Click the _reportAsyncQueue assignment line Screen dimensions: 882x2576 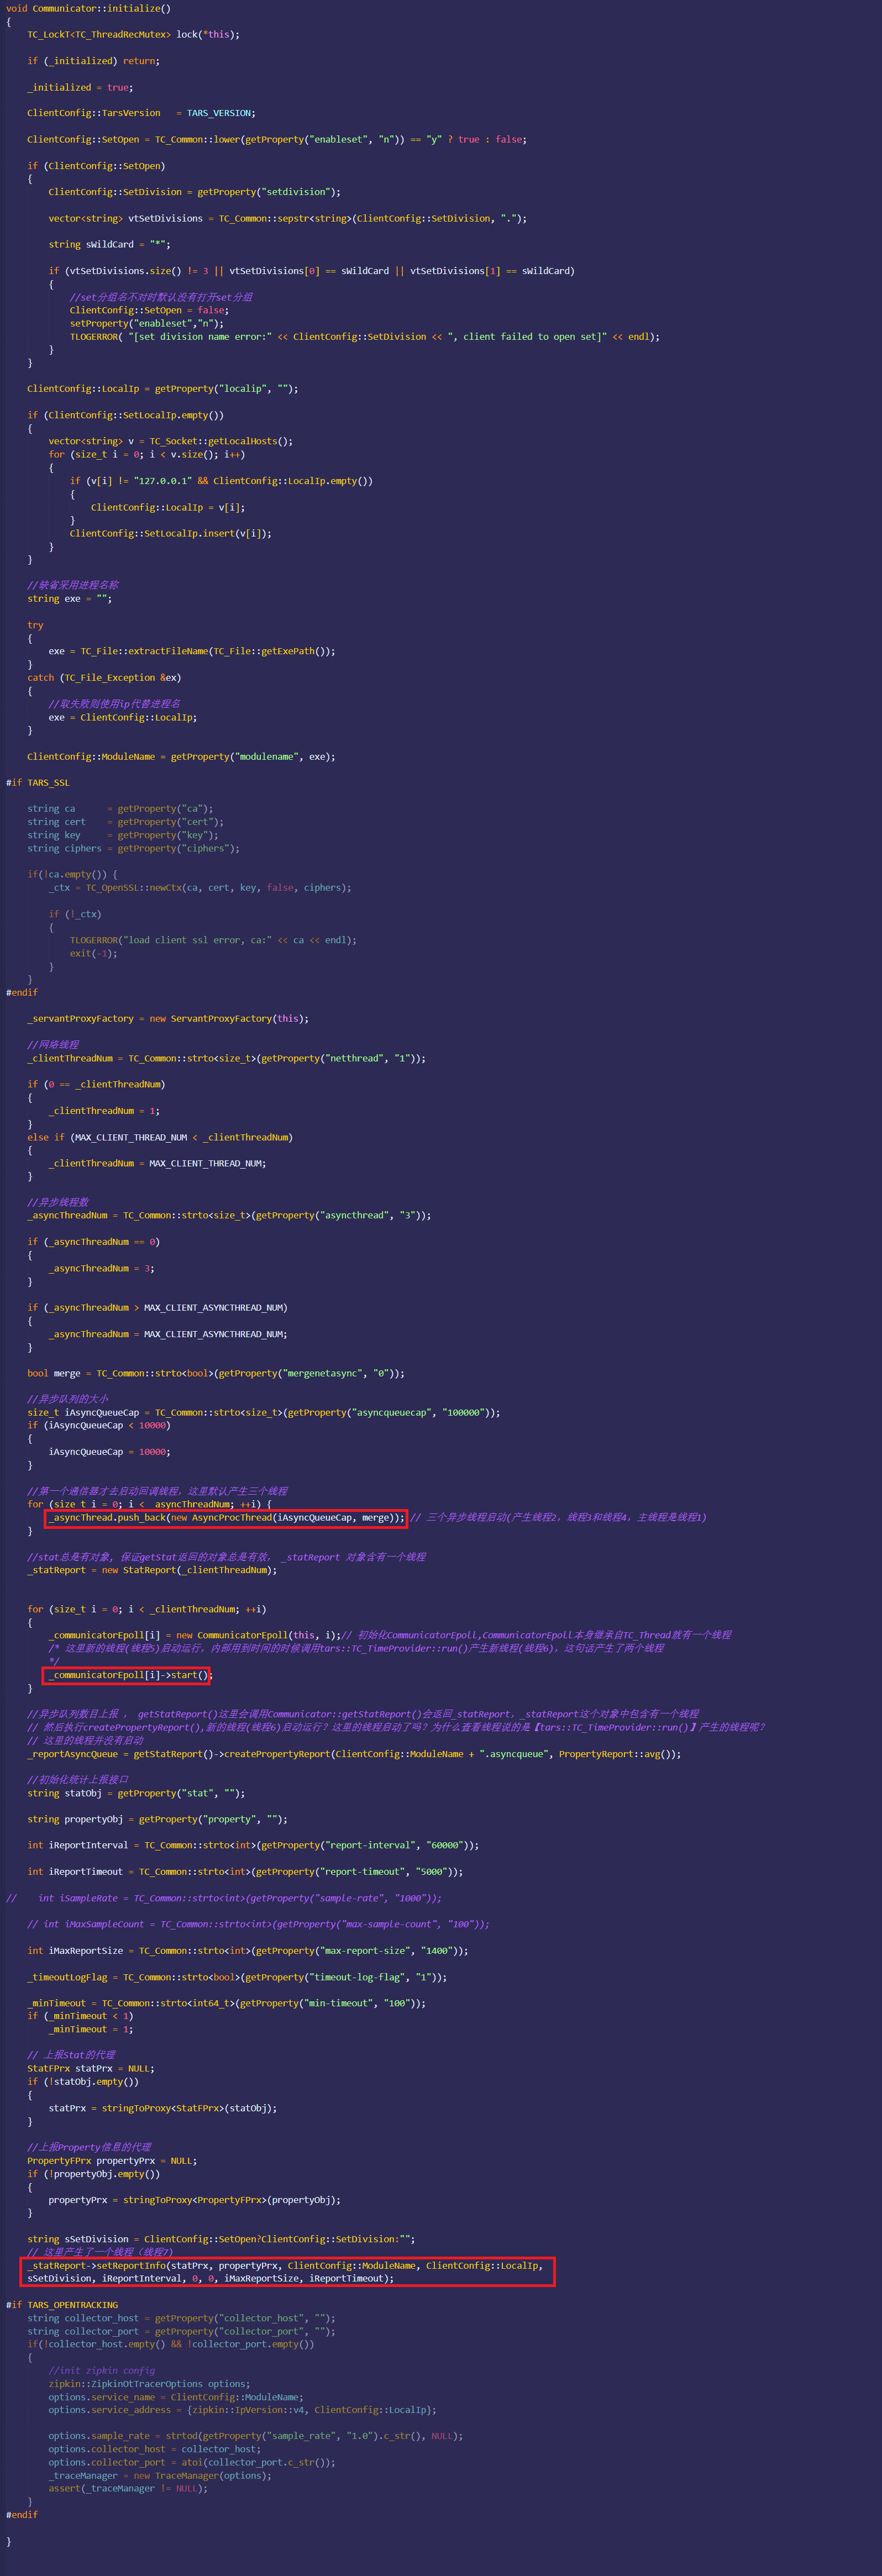(x=354, y=1754)
